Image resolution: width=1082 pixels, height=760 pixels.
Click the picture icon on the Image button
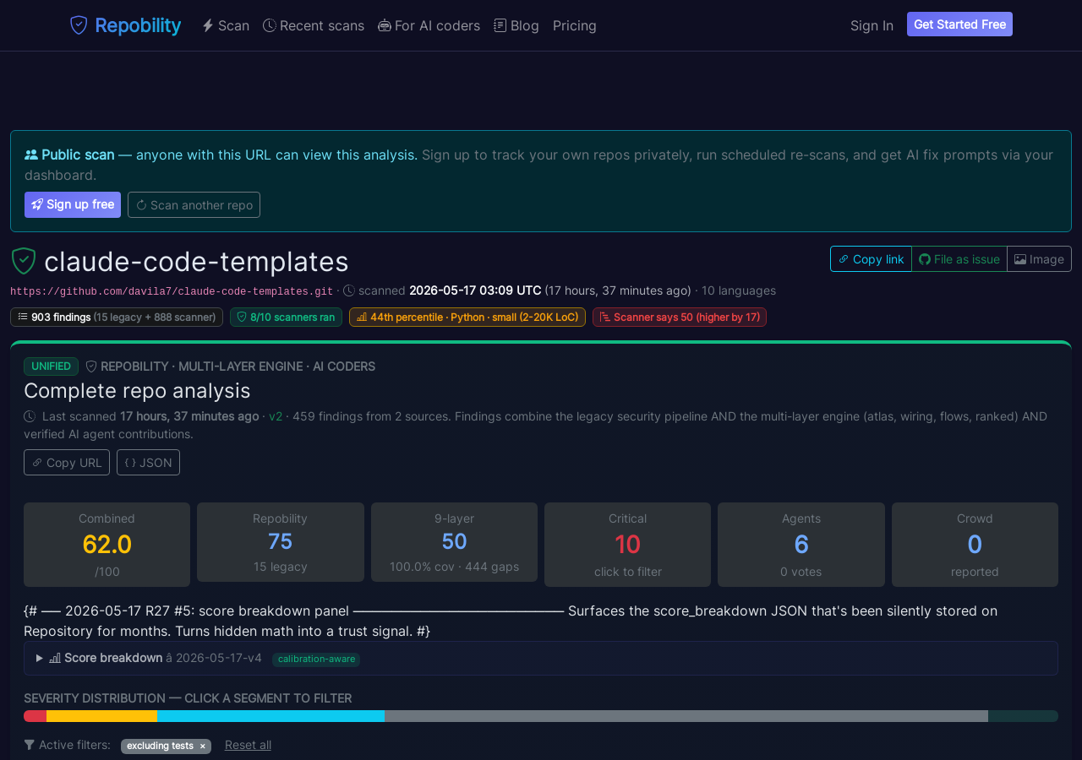point(1020,259)
